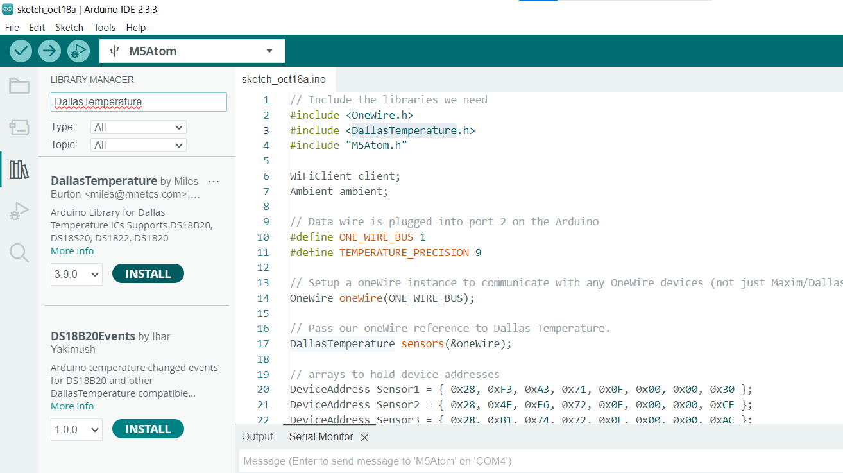
Task: Click line number 14 in the gutter
Action: click(x=263, y=298)
